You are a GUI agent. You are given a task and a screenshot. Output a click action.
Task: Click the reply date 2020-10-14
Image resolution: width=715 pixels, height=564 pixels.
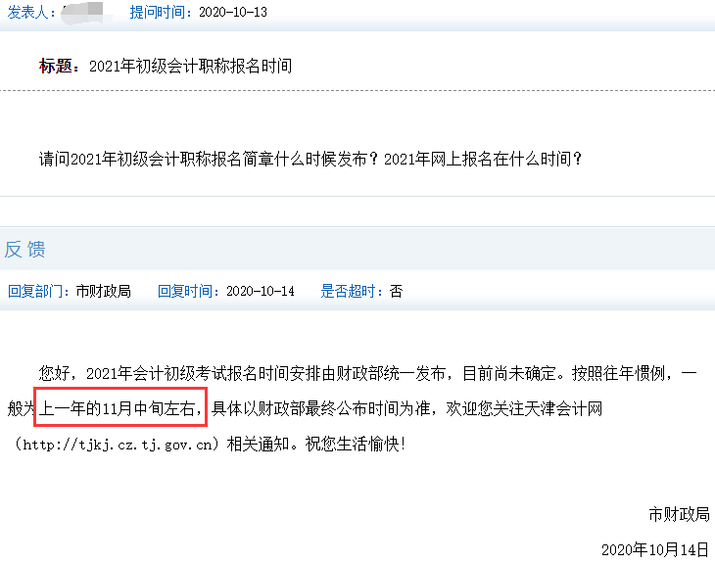261,291
